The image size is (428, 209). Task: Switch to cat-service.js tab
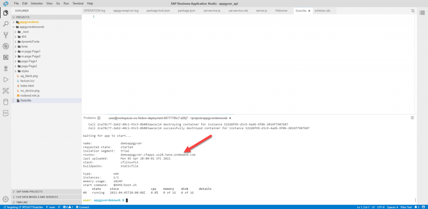(211, 10)
